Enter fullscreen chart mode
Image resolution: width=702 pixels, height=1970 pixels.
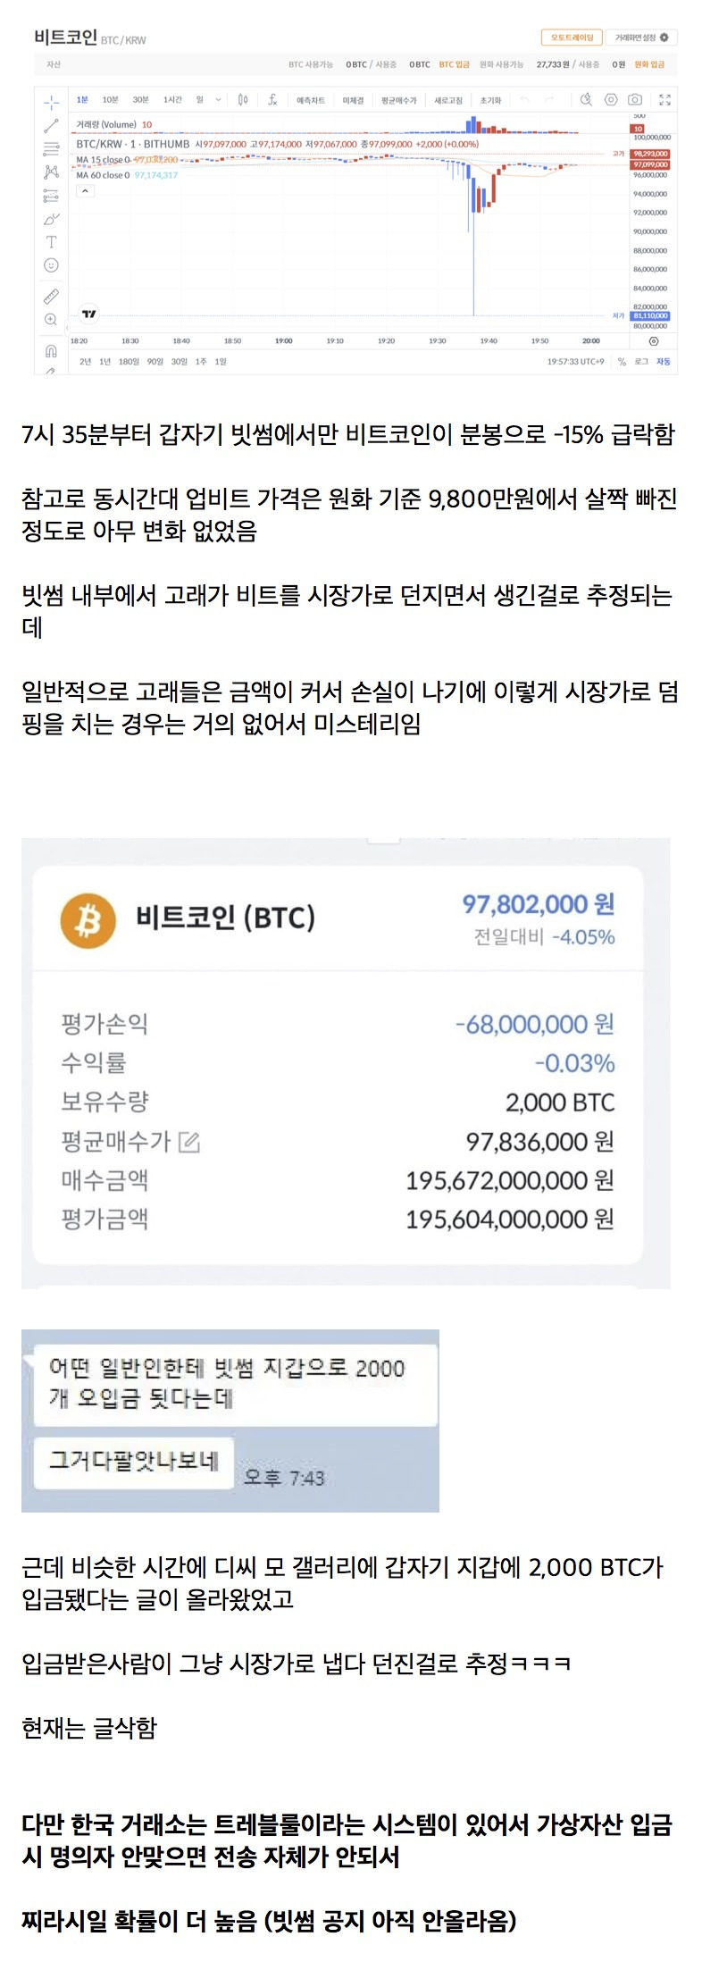click(664, 100)
